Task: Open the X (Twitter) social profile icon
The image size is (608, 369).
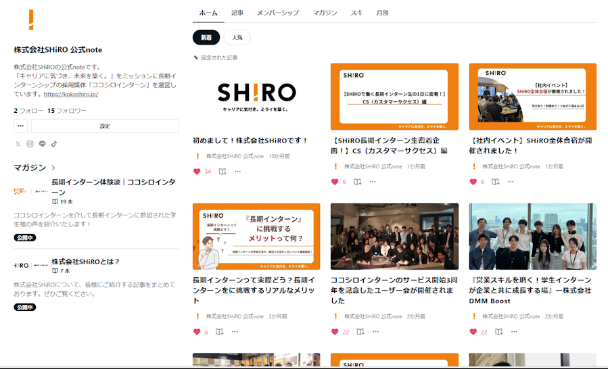Action: [18, 144]
